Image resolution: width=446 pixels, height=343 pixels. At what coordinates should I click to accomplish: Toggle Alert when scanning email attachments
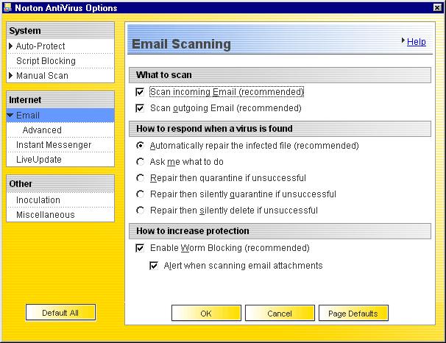154,266
